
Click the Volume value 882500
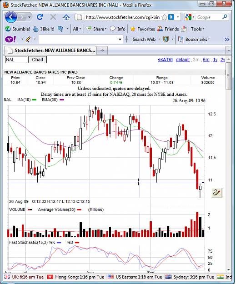click(208, 82)
